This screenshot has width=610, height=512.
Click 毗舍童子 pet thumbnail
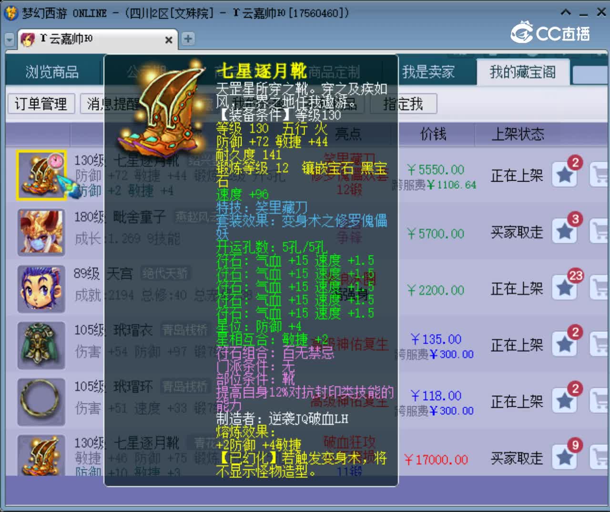coord(41,233)
